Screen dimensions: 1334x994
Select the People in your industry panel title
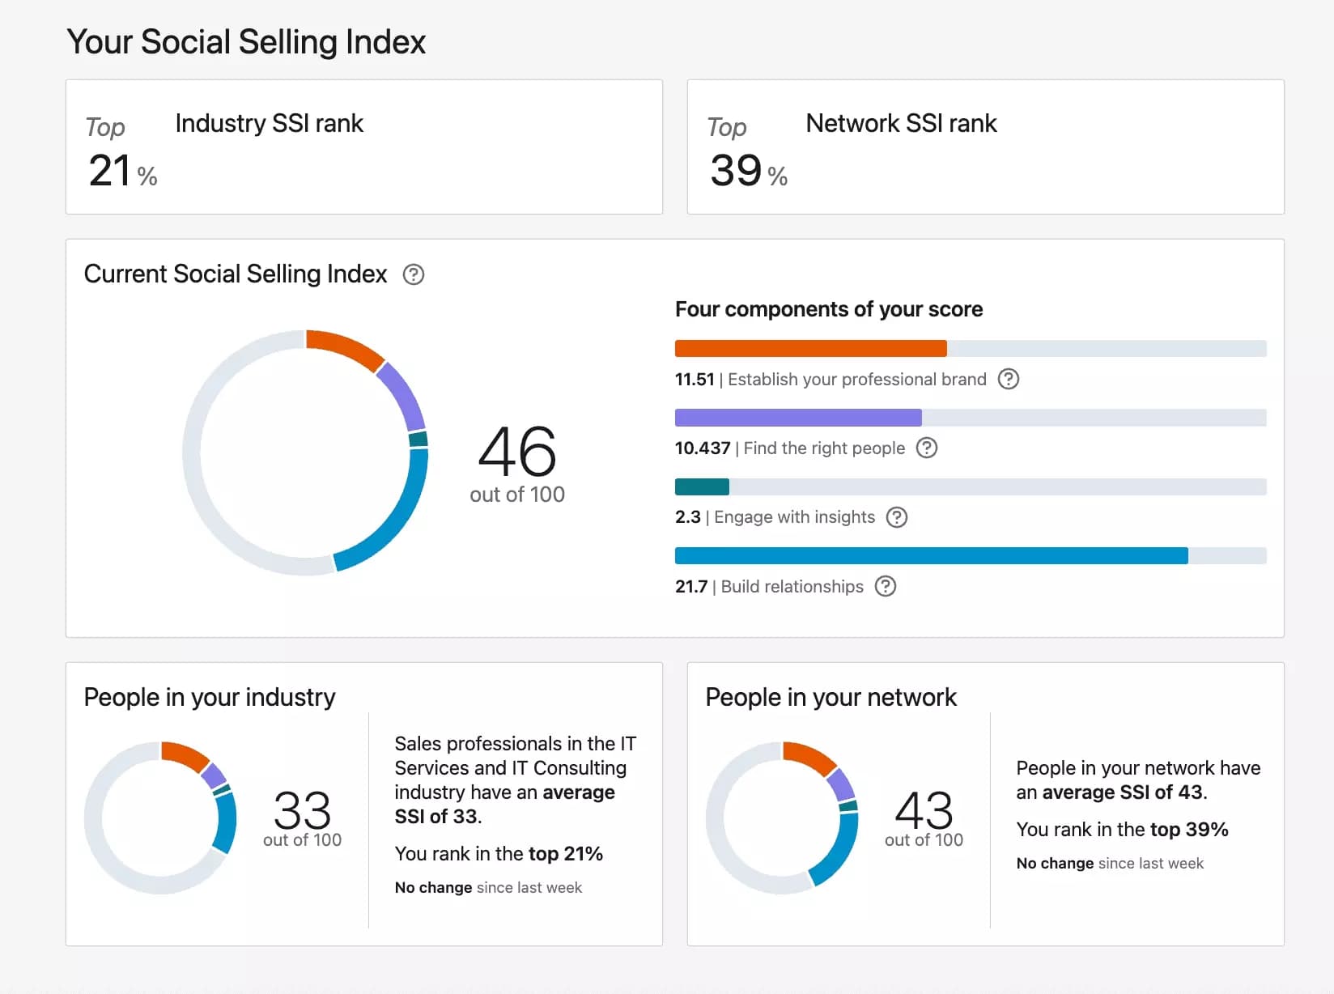click(209, 697)
